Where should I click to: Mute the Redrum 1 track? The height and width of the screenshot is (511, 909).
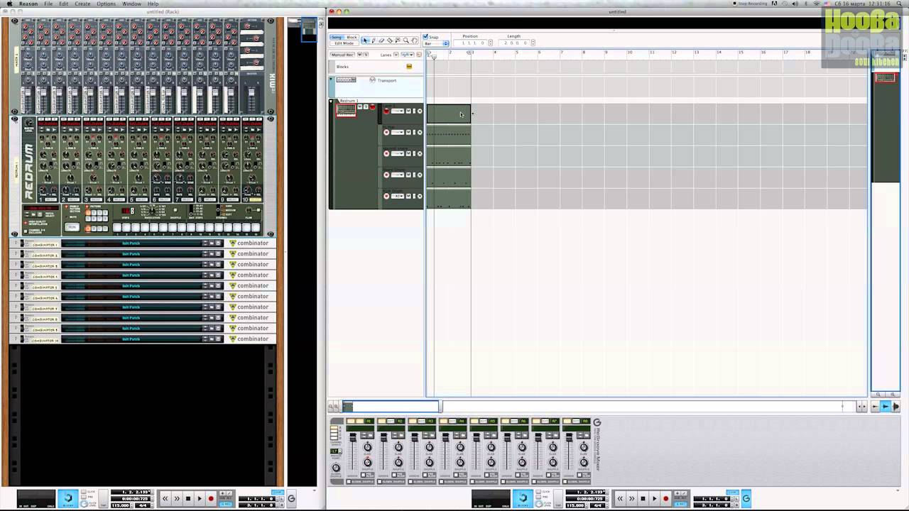[360, 106]
